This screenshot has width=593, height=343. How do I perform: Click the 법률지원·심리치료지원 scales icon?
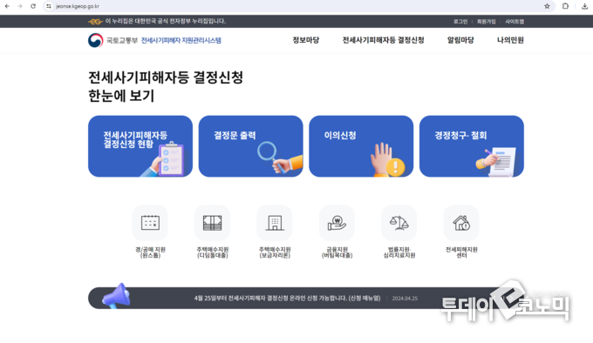pos(399,223)
